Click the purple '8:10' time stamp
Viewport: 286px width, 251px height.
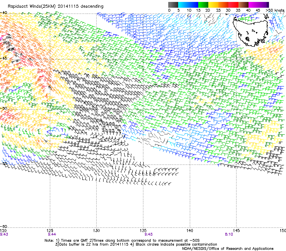(x=229, y=234)
